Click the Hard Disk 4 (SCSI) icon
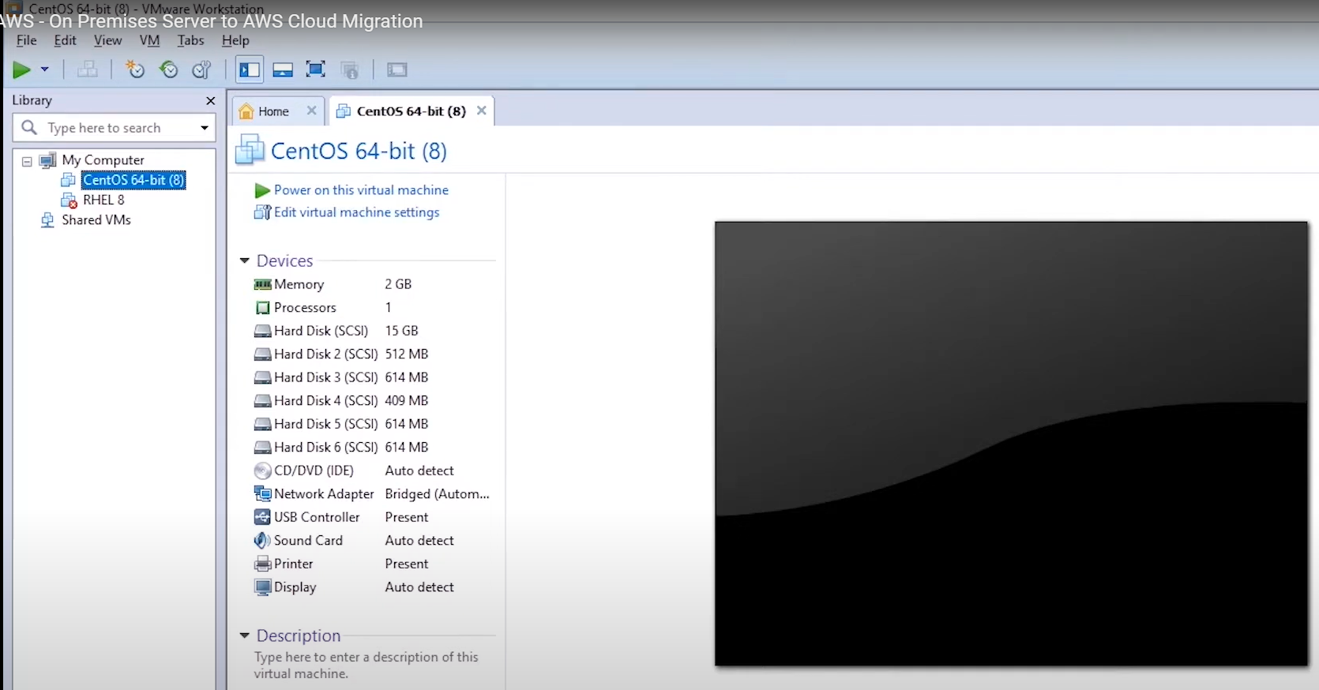The height and width of the screenshot is (690, 1319). pos(262,401)
